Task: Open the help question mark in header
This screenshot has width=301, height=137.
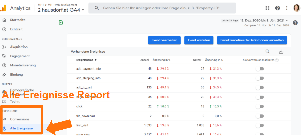Action: point(277,8)
